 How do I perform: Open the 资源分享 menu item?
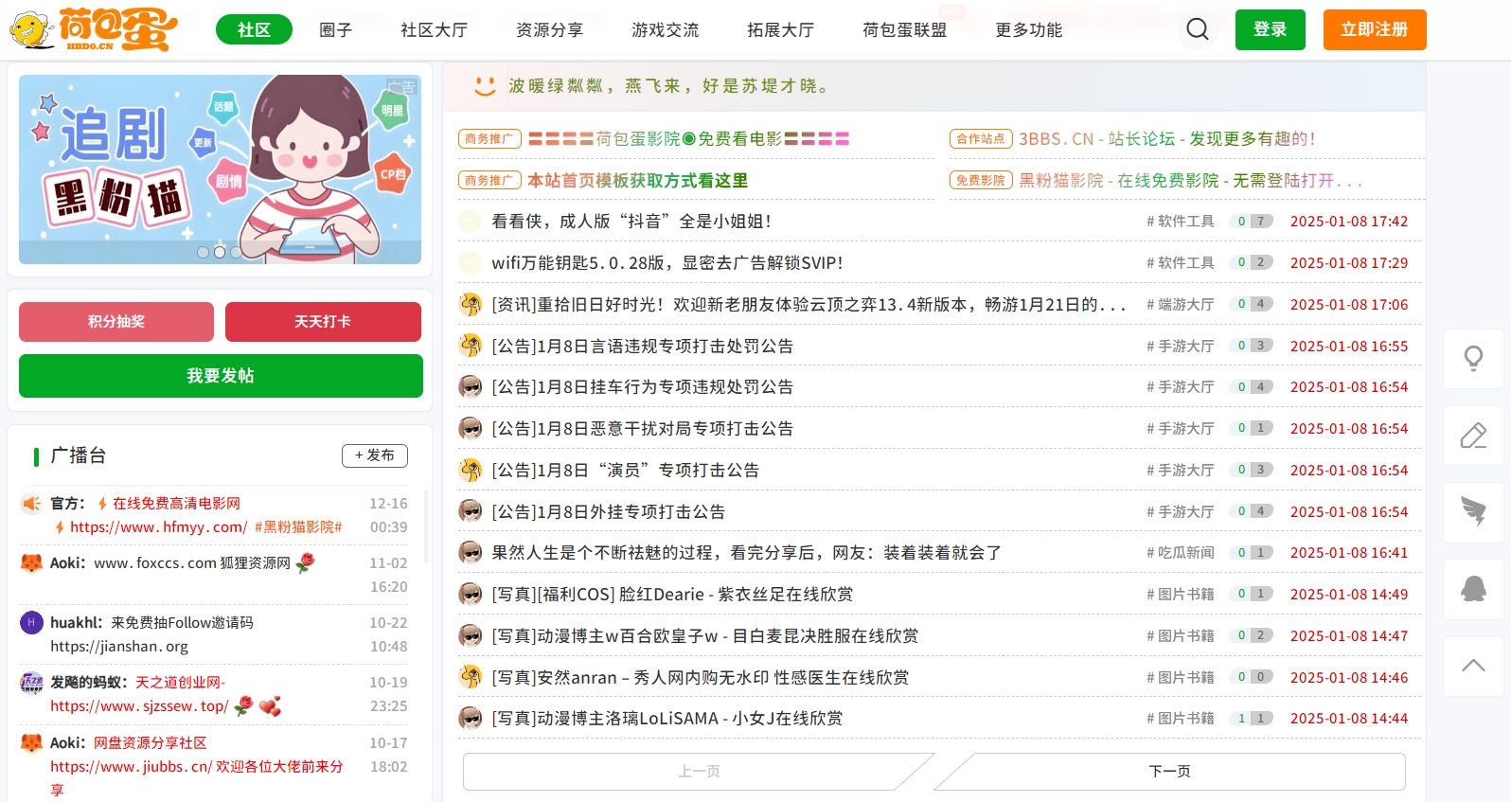tap(550, 30)
